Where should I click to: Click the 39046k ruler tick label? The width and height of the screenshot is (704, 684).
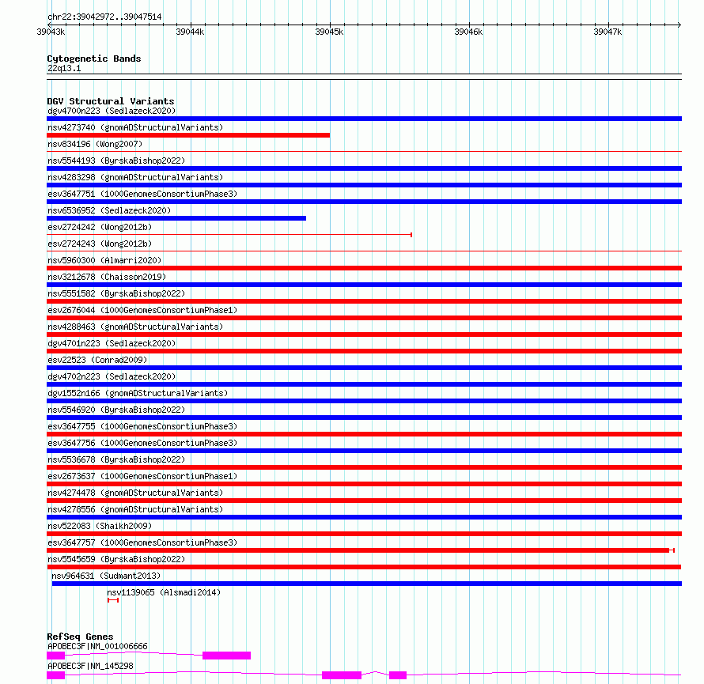468,32
